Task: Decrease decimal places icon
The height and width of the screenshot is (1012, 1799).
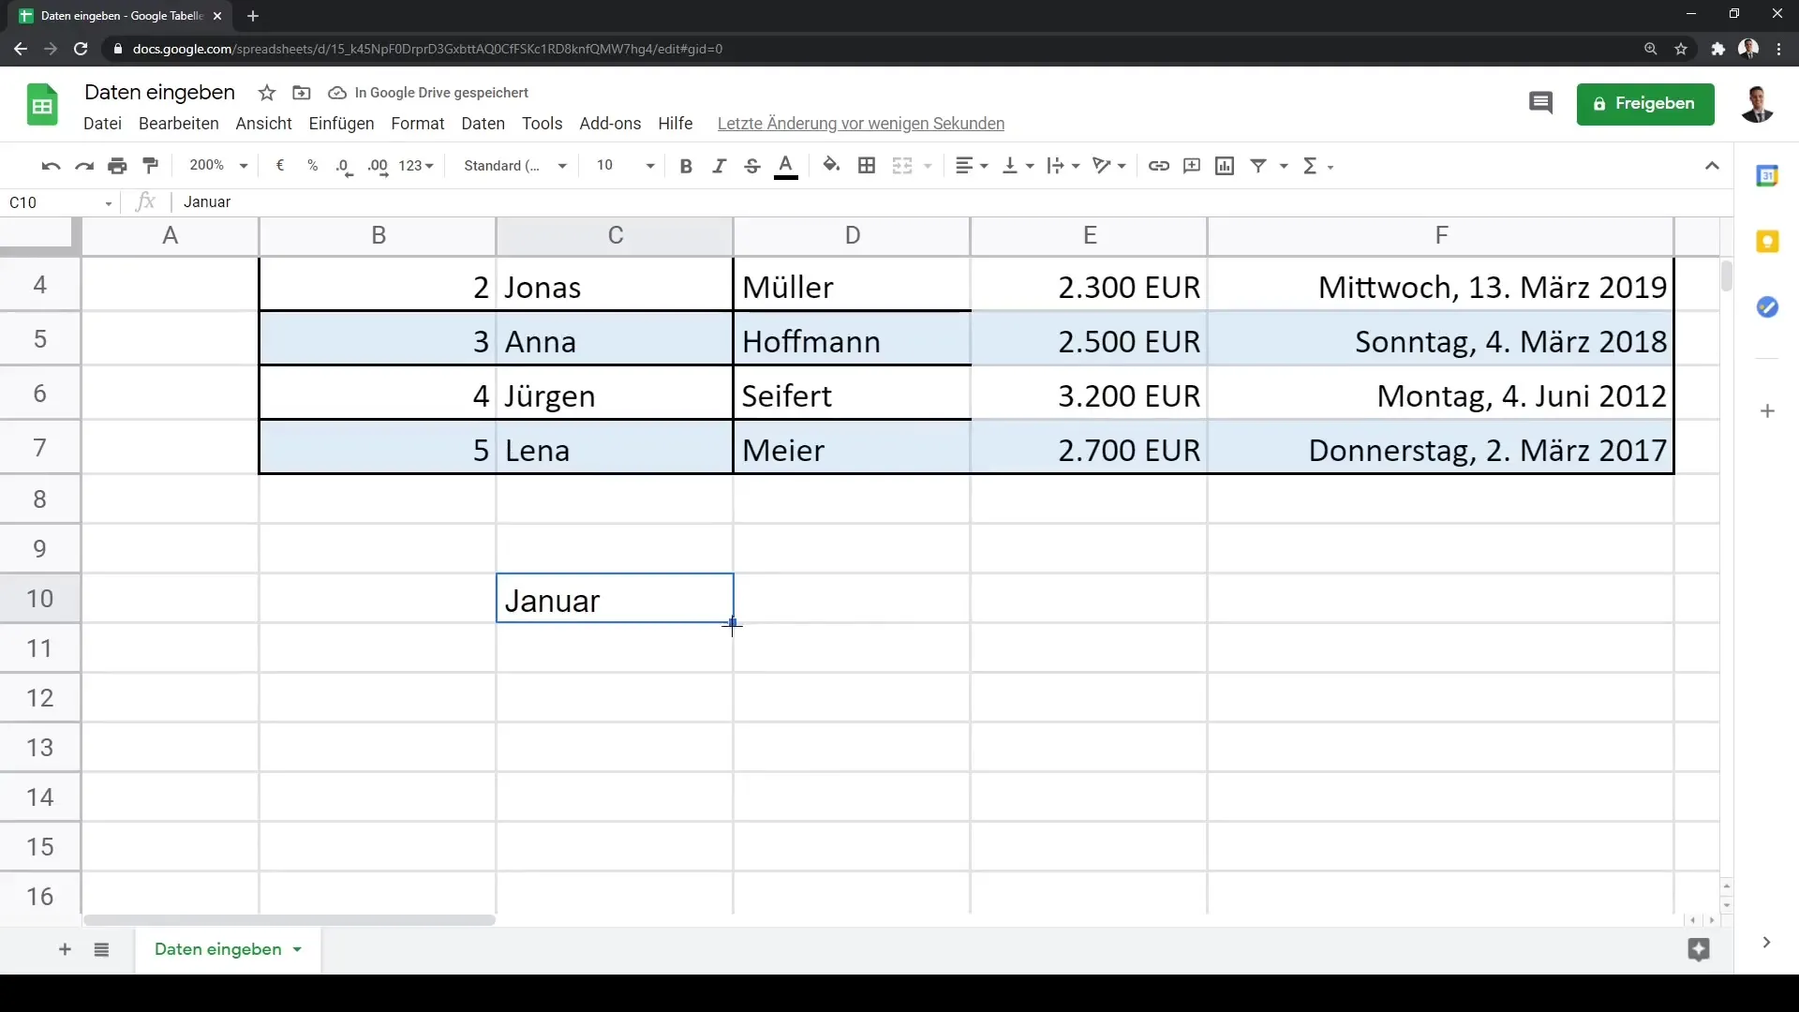Action: (x=344, y=166)
